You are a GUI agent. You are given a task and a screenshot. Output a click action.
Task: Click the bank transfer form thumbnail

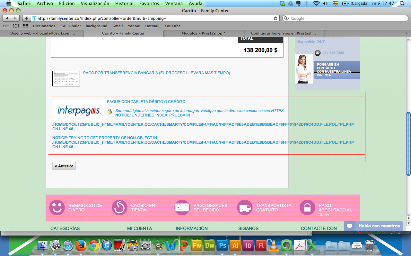[66, 79]
